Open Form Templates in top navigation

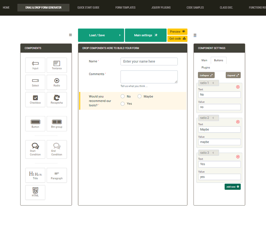pyautogui.click(x=125, y=7)
